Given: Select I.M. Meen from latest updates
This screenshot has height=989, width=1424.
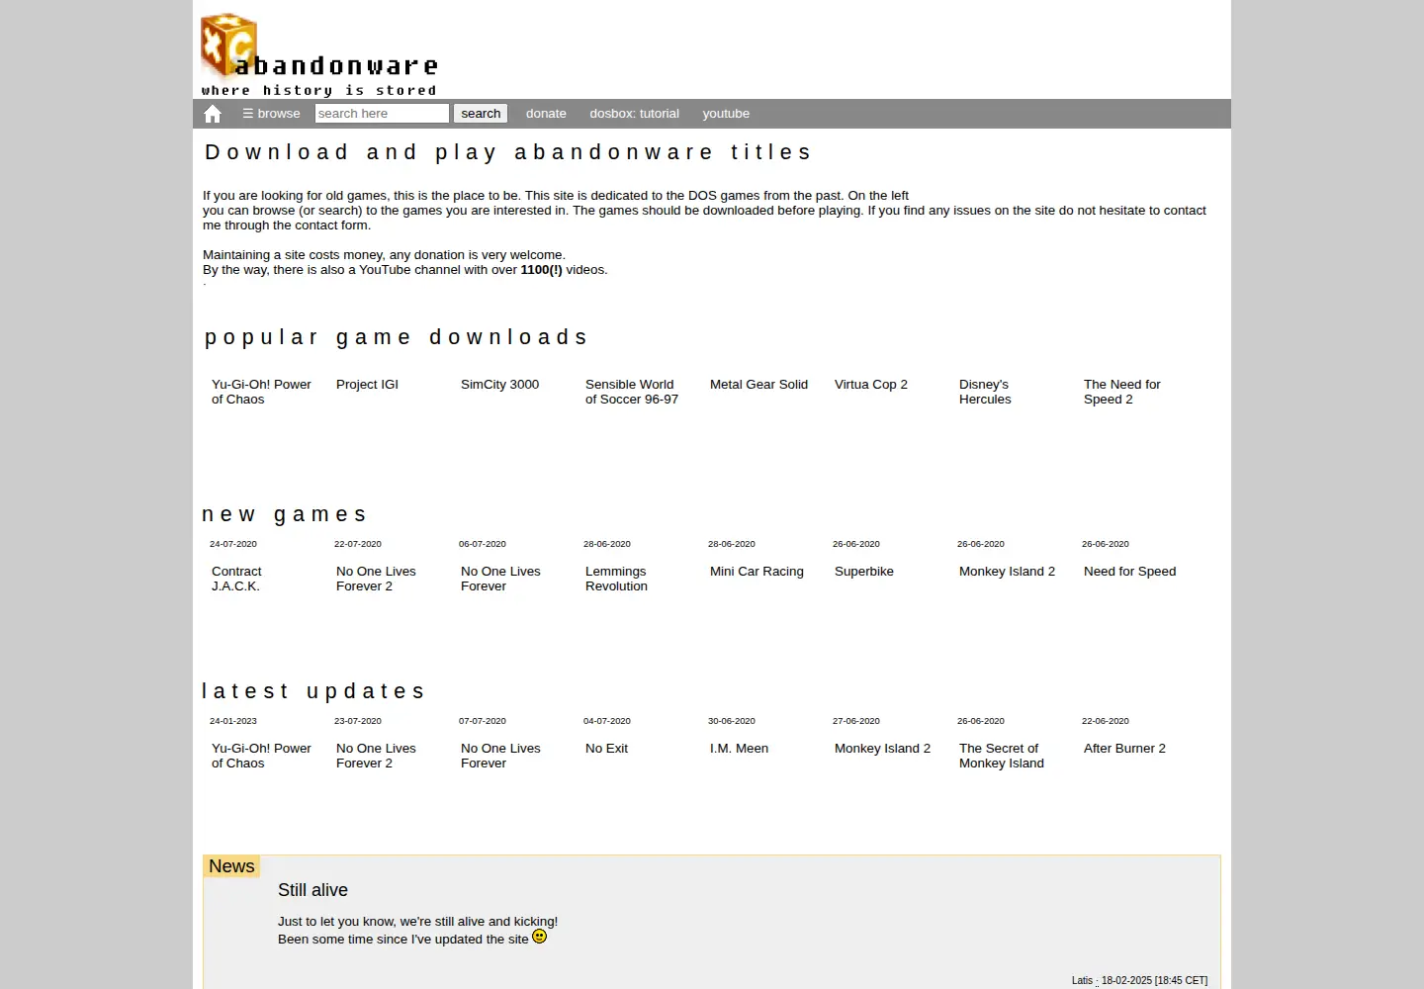Looking at the screenshot, I should click(x=739, y=749).
